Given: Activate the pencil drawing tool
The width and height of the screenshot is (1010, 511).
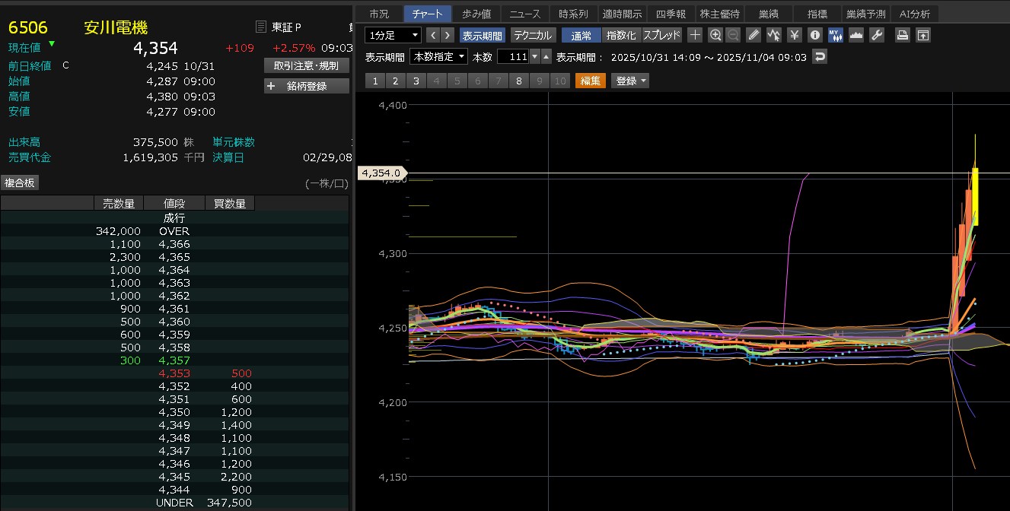Looking at the screenshot, I should 754,35.
